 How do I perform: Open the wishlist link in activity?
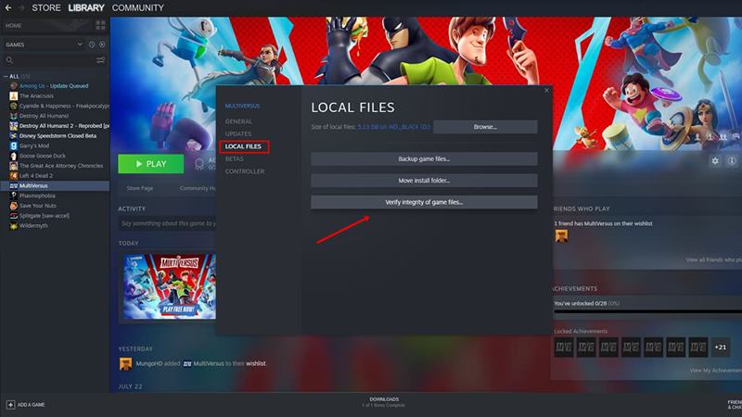[256, 363]
